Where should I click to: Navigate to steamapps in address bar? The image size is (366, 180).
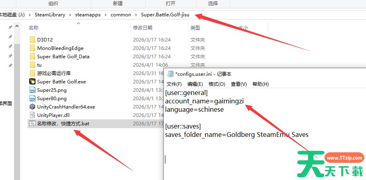click(88, 15)
